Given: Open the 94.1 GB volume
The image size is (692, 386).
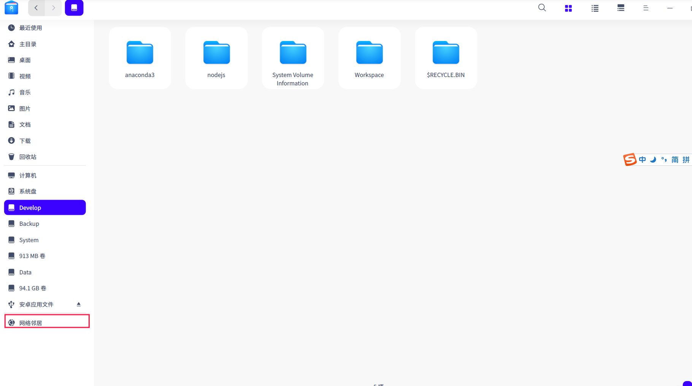Looking at the screenshot, I should pyautogui.click(x=45, y=288).
